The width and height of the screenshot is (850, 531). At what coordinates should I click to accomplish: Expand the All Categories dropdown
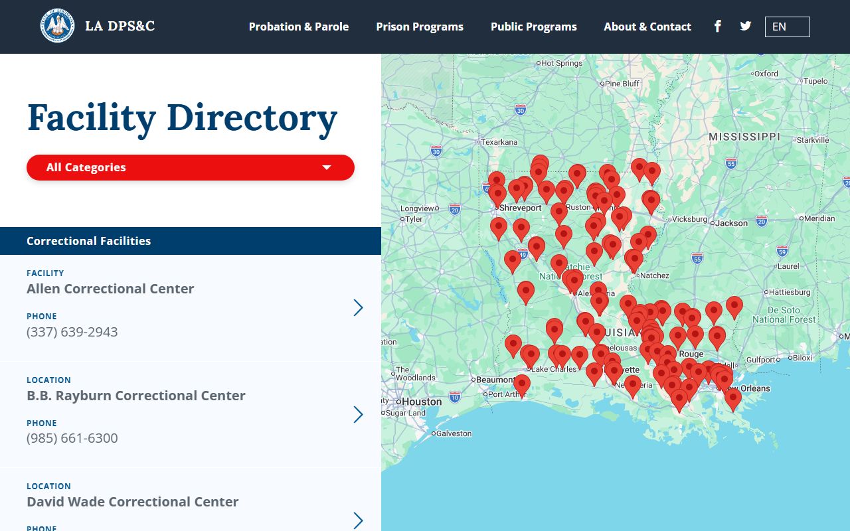tap(191, 167)
